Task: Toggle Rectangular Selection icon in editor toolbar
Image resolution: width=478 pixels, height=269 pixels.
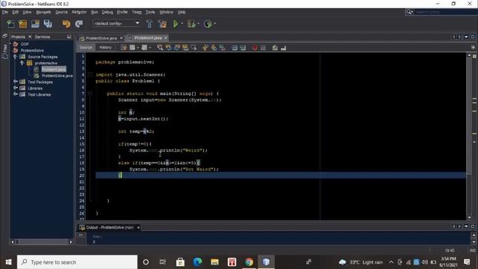Action: point(194,47)
